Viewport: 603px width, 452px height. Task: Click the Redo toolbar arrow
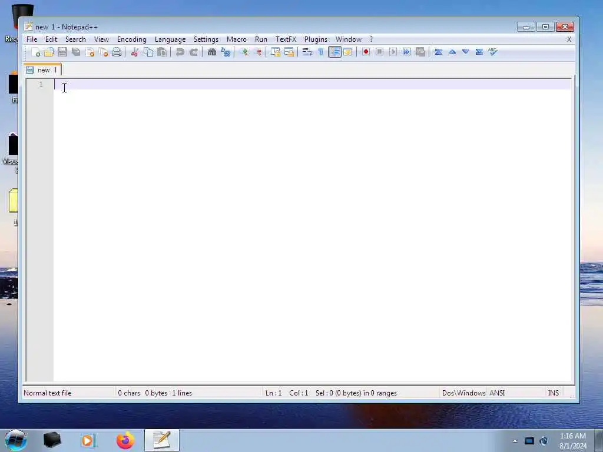pos(193,52)
